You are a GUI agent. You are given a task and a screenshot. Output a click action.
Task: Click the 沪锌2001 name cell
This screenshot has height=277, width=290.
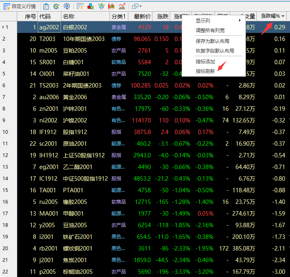75,109
